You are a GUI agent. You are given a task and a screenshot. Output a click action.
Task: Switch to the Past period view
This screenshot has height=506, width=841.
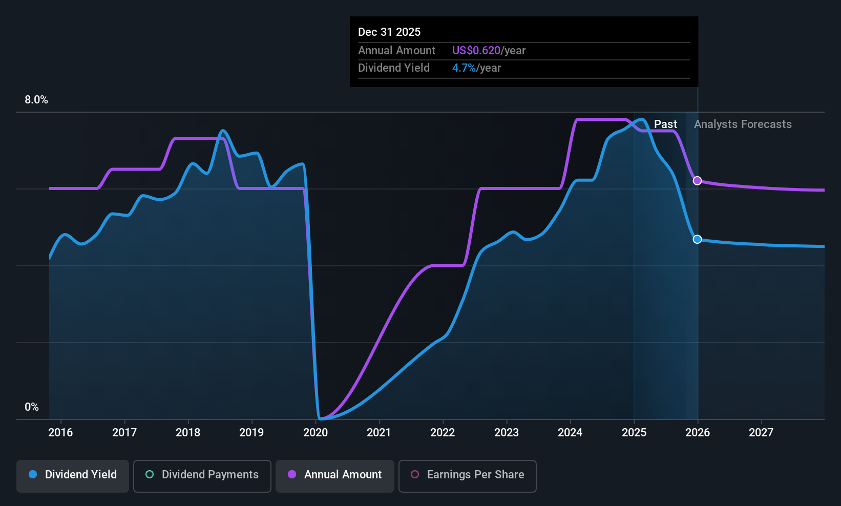[x=665, y=124]
